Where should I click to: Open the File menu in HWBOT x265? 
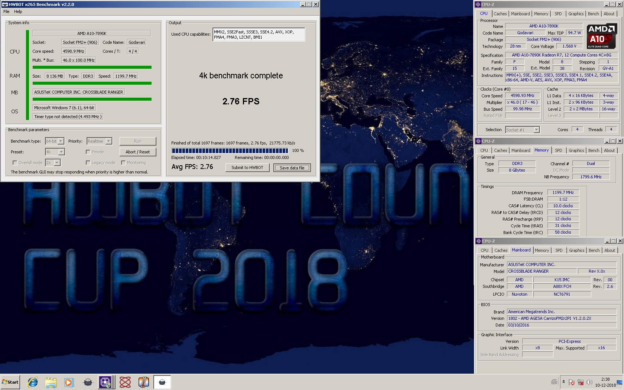[x=6, y=12]
